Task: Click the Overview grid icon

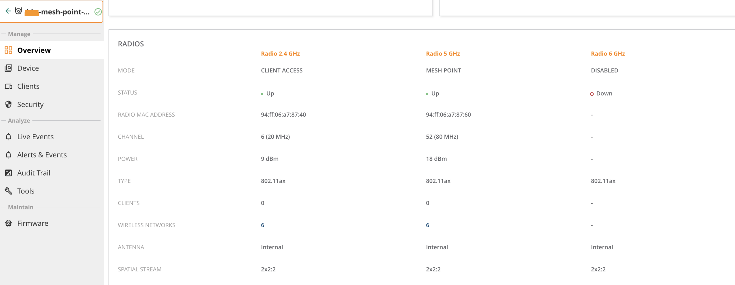Action: (x=8, y=50)
